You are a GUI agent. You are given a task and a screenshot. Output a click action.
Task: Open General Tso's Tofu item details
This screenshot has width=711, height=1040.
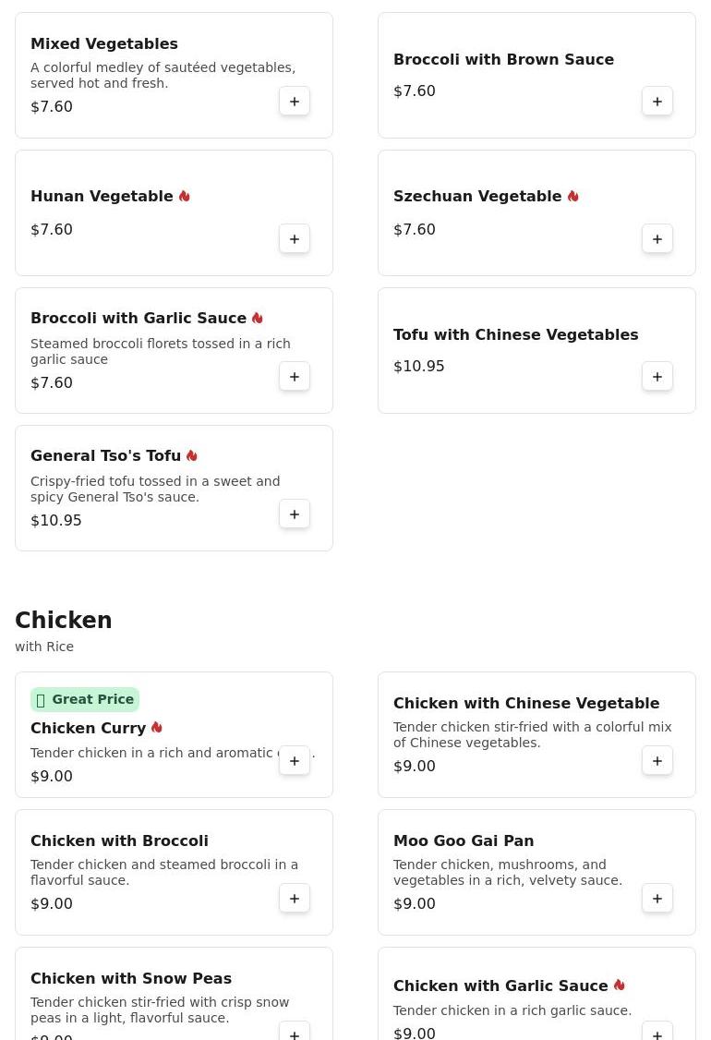(x=105, y=455)
